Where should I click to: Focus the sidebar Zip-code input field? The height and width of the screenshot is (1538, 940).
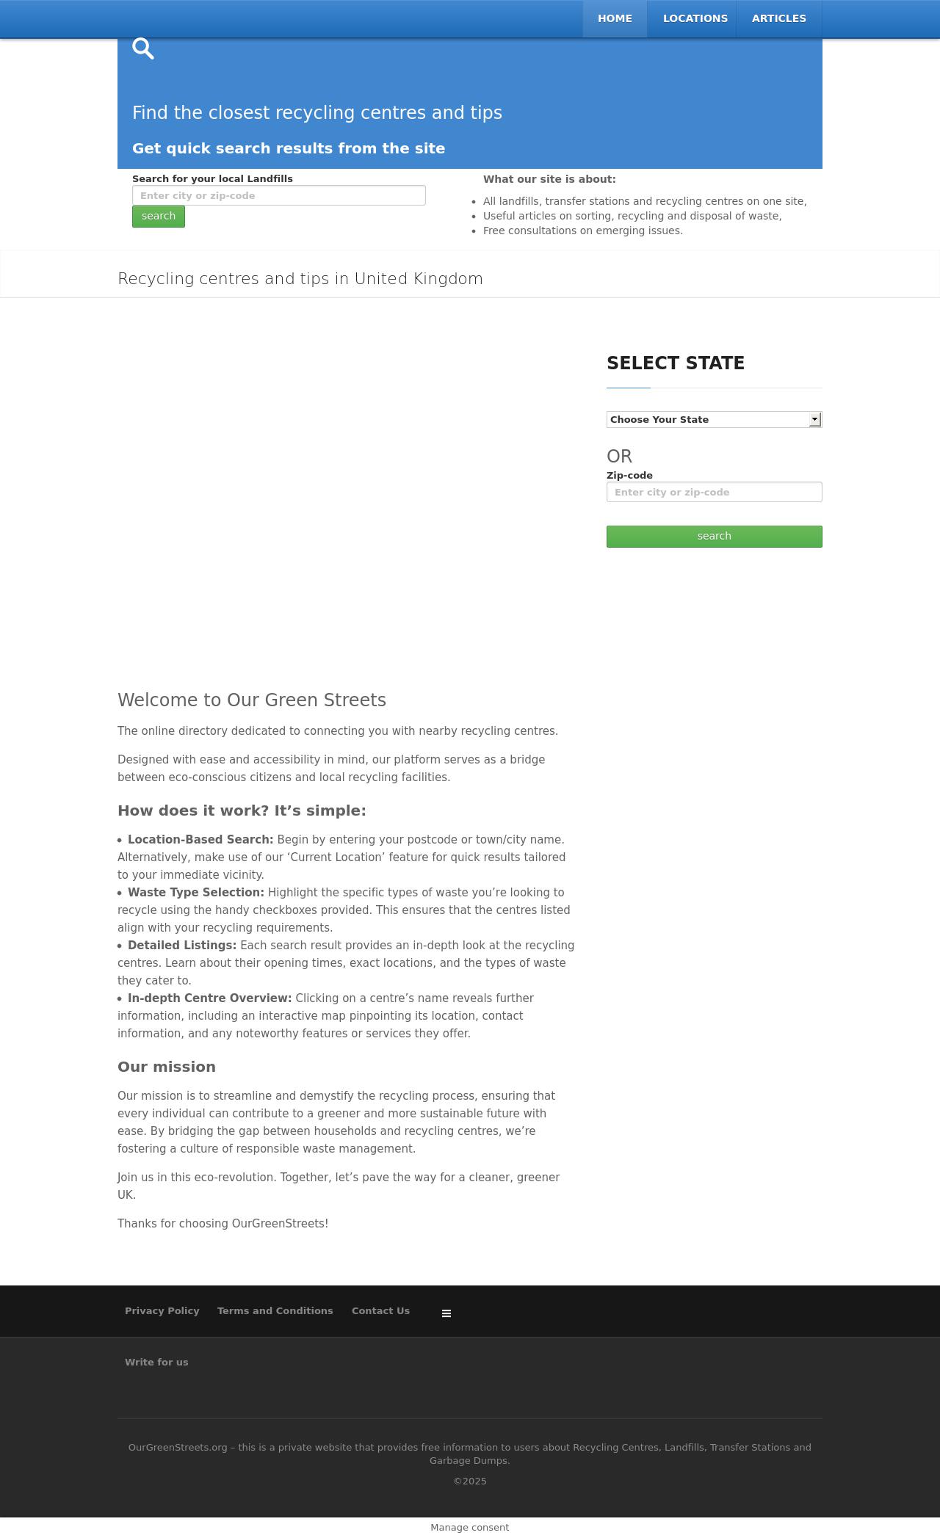click(x=714, y=492)
